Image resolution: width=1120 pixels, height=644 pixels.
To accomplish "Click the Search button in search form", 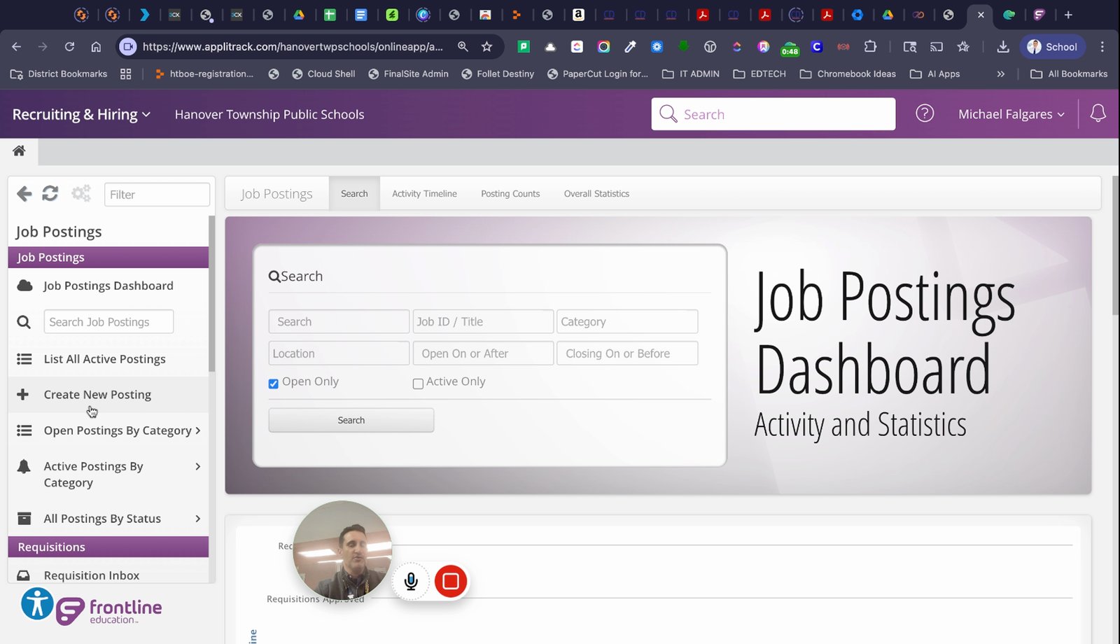I will (x=351, y=420).
